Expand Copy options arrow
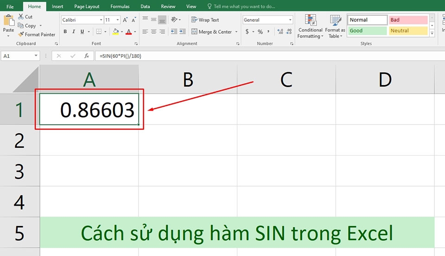The width and height of the screenshot is (445, 256). [x=41, y=25]
